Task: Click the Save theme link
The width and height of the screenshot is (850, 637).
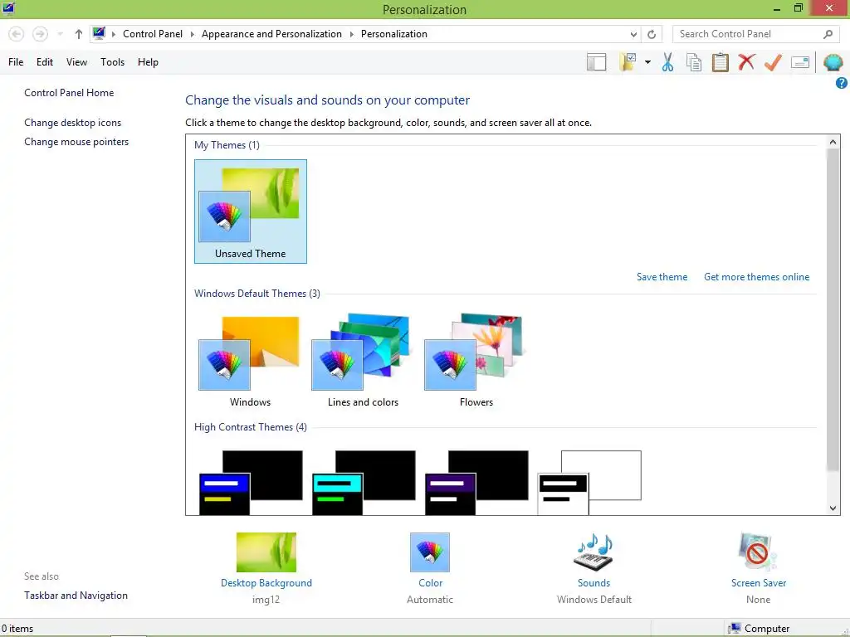Action: coord(662,277)
